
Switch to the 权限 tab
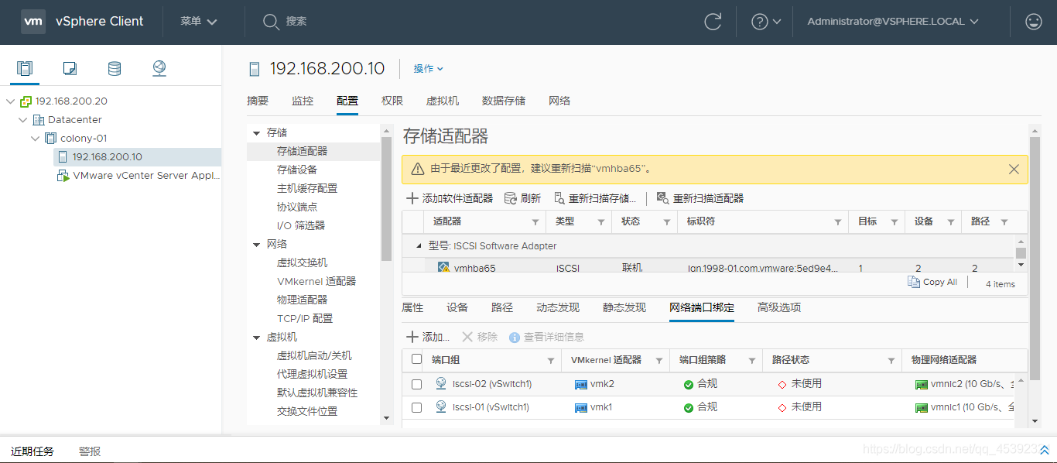392,101
